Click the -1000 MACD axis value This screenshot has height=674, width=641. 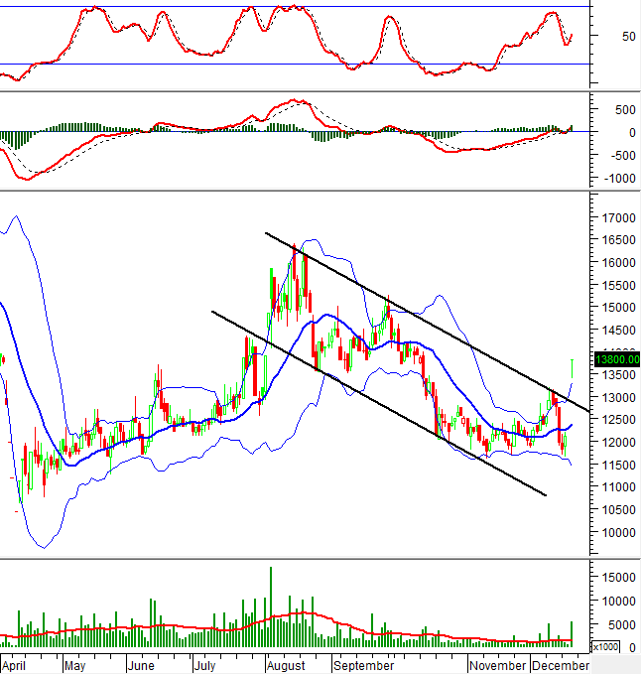pyautogui.click(x=615, y=178)
